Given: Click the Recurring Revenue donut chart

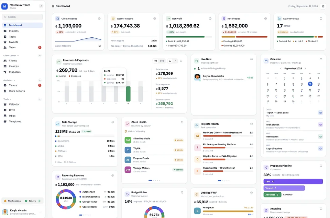Looking at the screenshot, I should 66,199.
